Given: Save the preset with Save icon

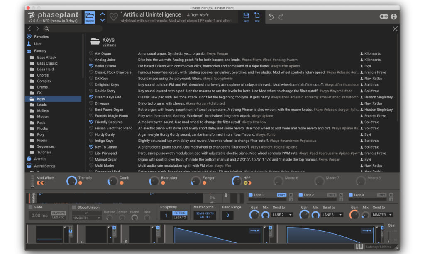Looking at the screenshot, I should point(246,17).
